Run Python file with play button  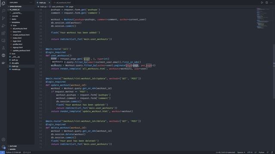pos(262,3)
